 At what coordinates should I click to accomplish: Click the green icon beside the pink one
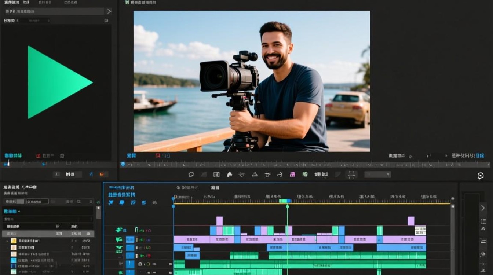click(x=305, y=175)
